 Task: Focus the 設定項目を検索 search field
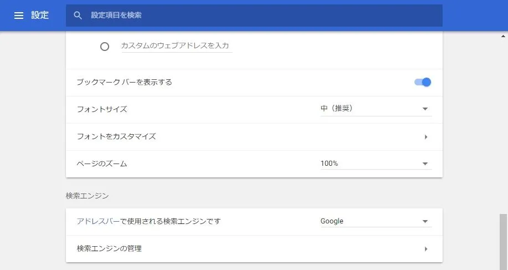pos(254,15)
